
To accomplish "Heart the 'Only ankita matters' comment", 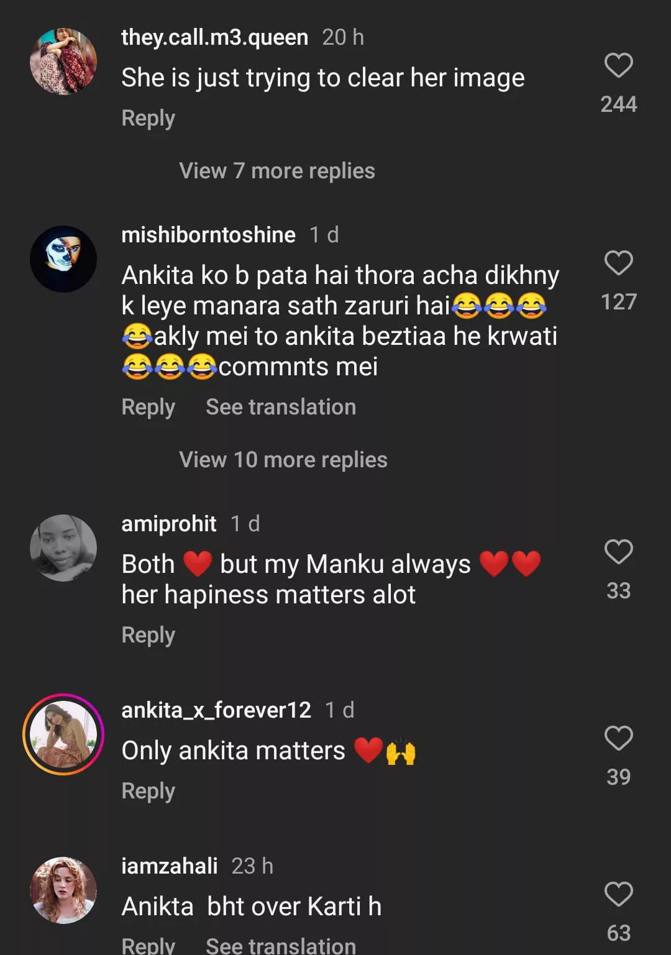I will [x=618, y=738].
